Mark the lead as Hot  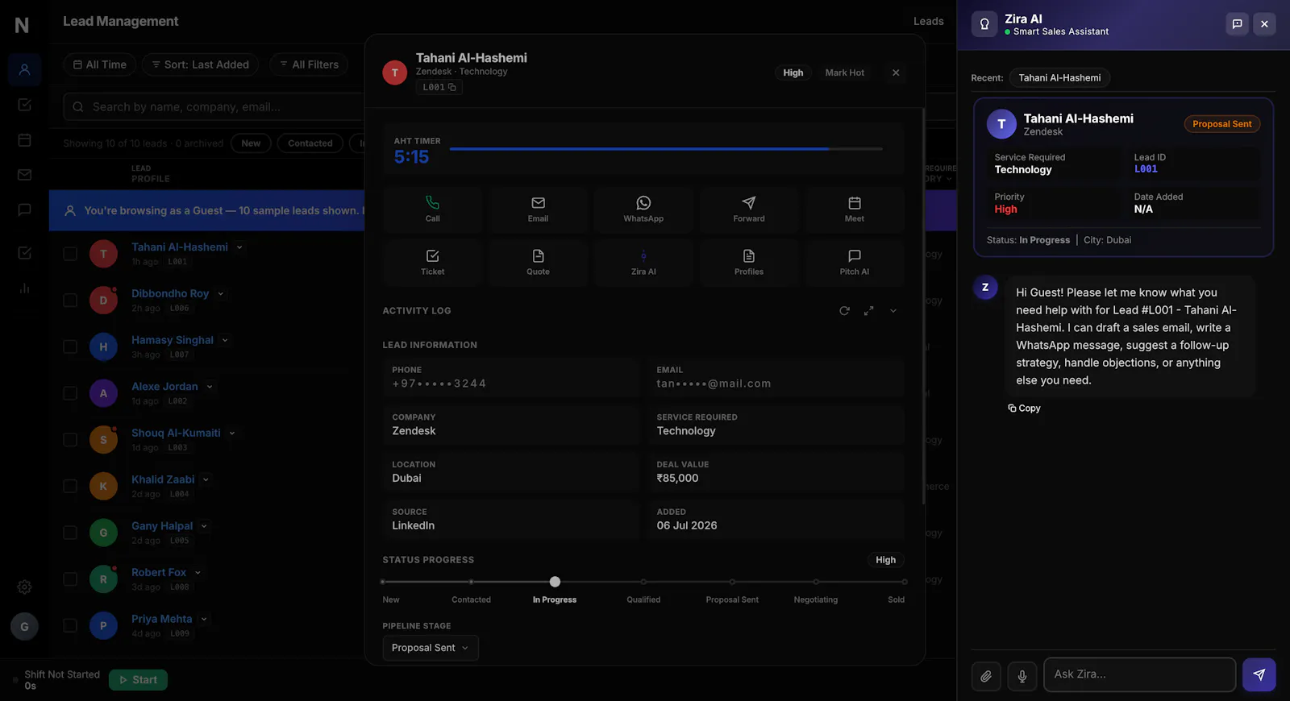click(844, 73)
